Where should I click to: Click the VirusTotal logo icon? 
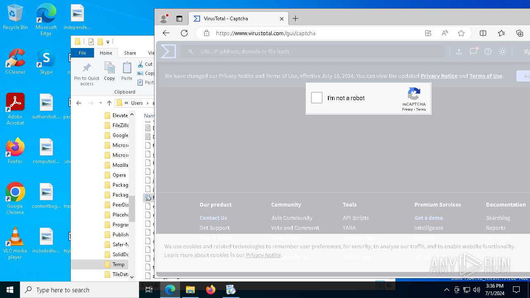(168, 51)
